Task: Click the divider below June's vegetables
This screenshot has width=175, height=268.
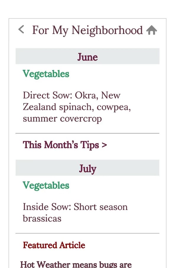Action: 87,133
